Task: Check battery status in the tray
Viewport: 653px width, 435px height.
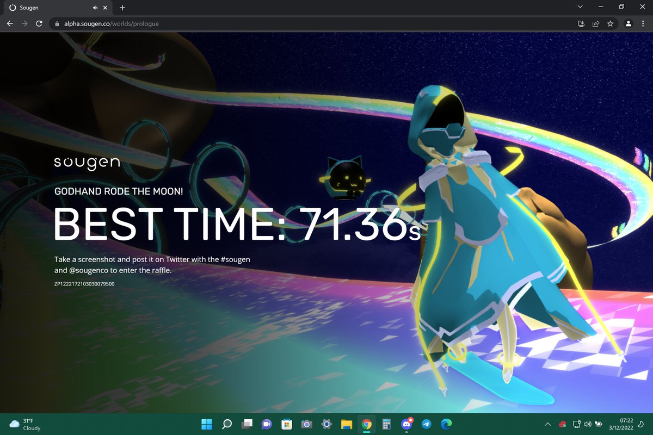Action: 599,424
